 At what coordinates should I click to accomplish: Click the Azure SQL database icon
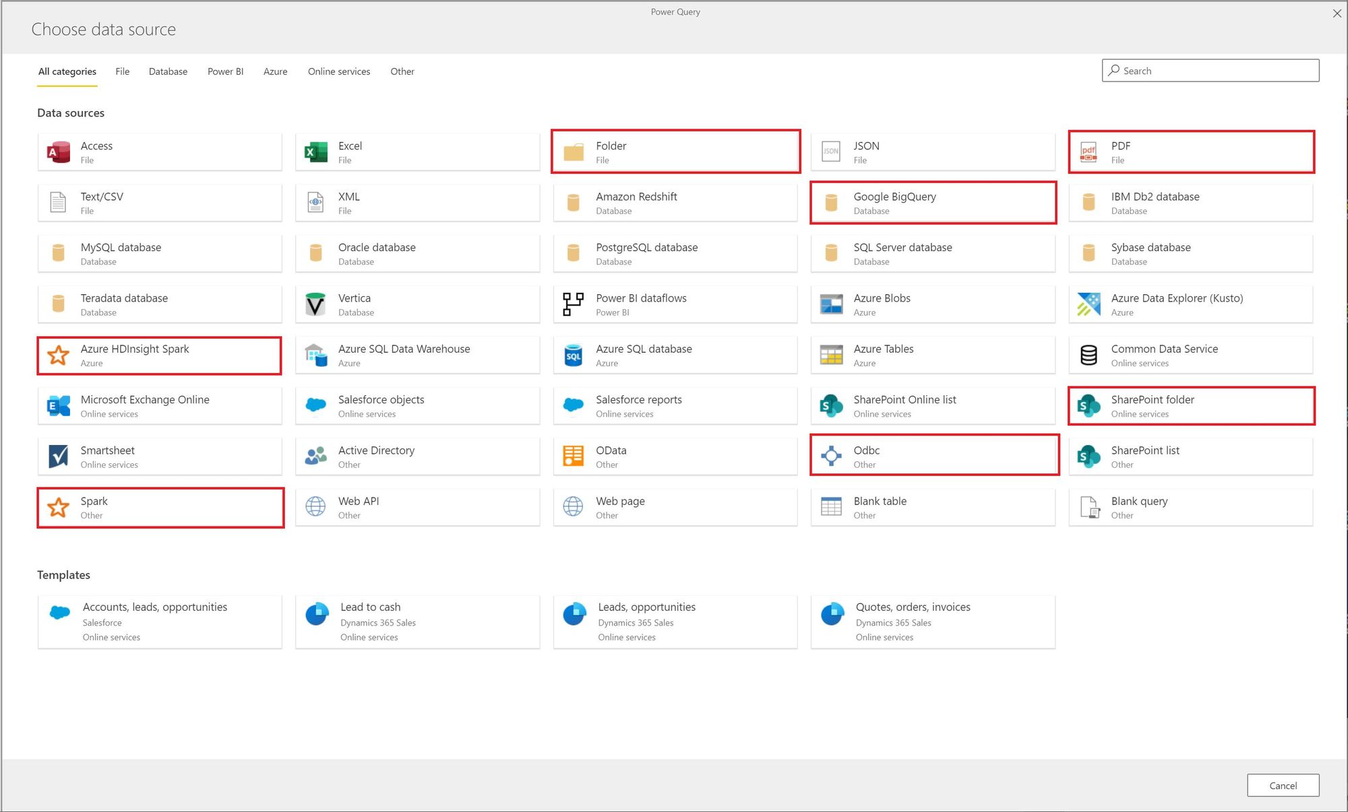click(574, 355)
